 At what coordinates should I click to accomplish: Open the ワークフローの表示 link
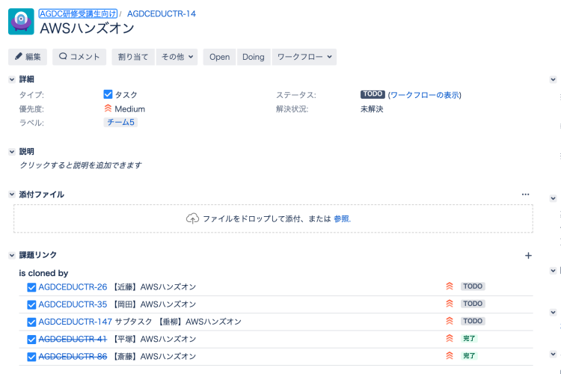click(x=425, y=95)
